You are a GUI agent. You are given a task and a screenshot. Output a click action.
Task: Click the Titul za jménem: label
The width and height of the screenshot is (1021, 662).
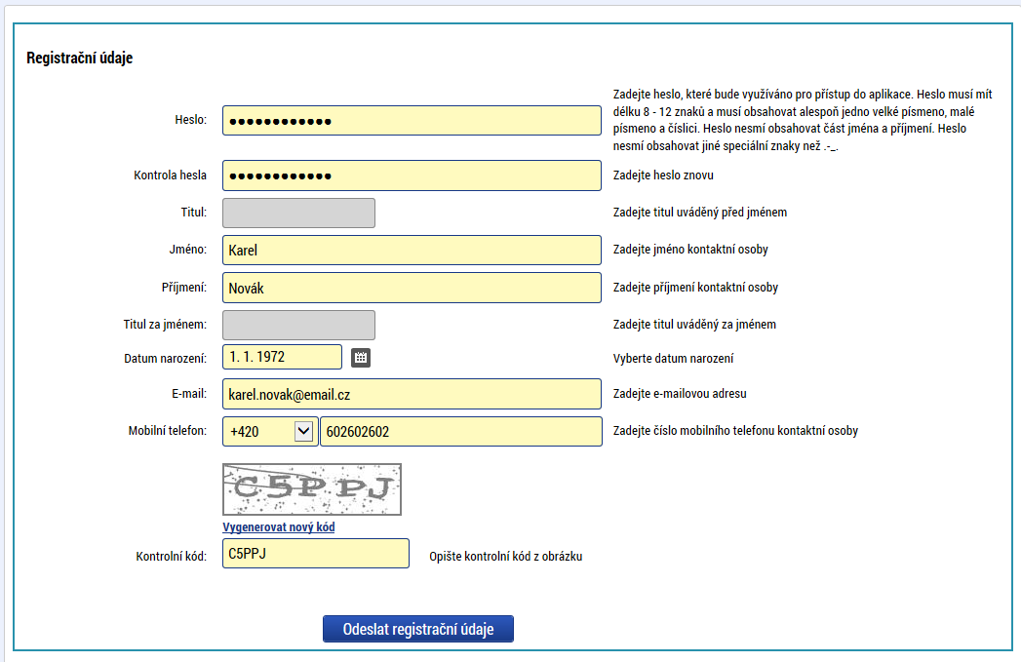click(165, 324)
